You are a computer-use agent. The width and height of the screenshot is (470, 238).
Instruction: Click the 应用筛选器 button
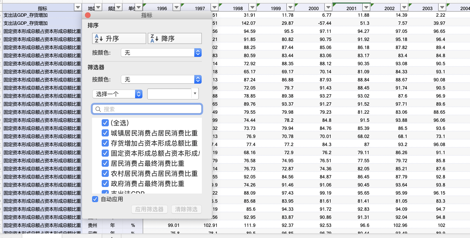point(149,209)
